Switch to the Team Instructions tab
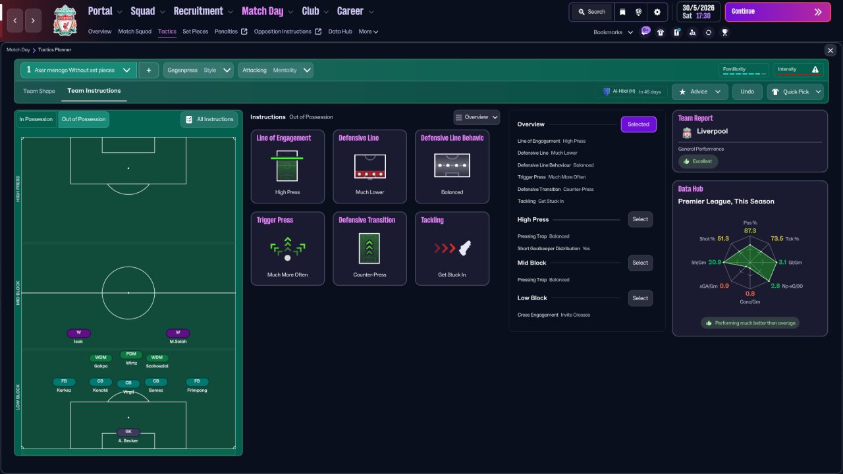The image size is (843, 474). click(x=94, y=91)
